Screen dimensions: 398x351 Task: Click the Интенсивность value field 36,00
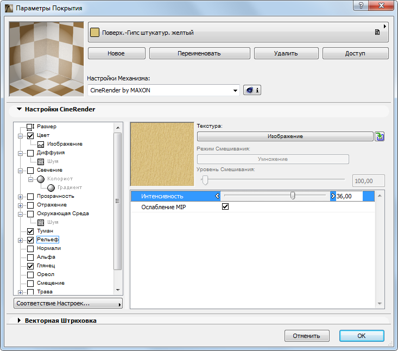point(349,196)
